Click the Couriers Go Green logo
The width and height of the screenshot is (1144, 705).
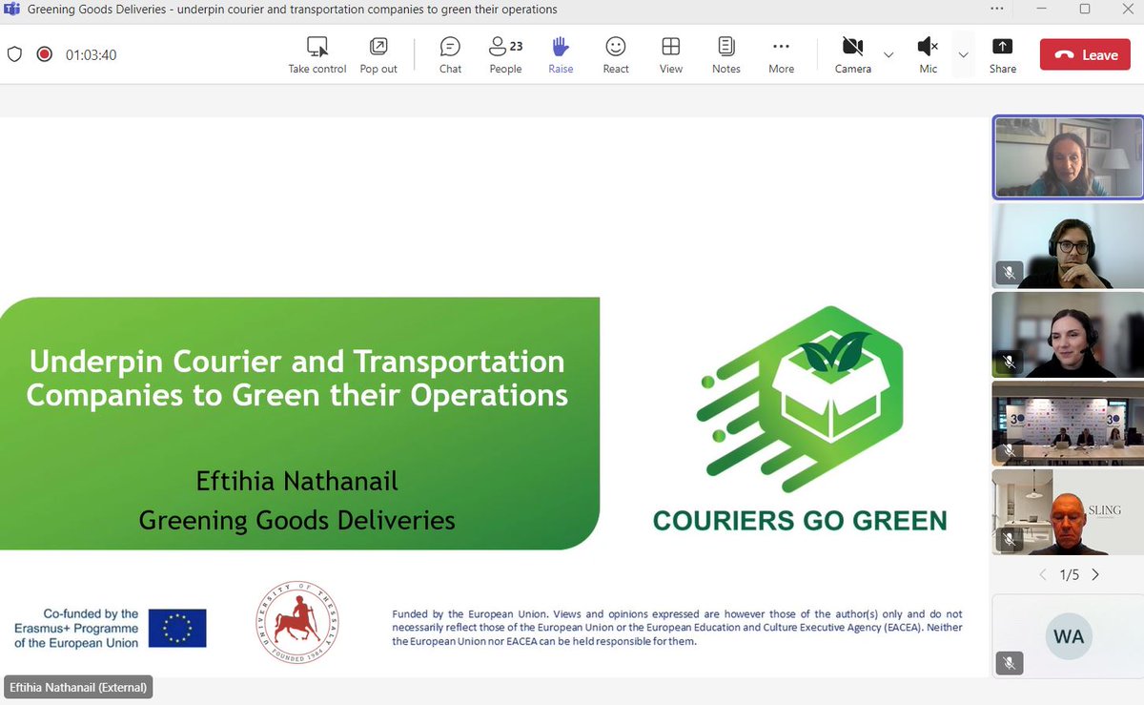click(x=799, y=419)
